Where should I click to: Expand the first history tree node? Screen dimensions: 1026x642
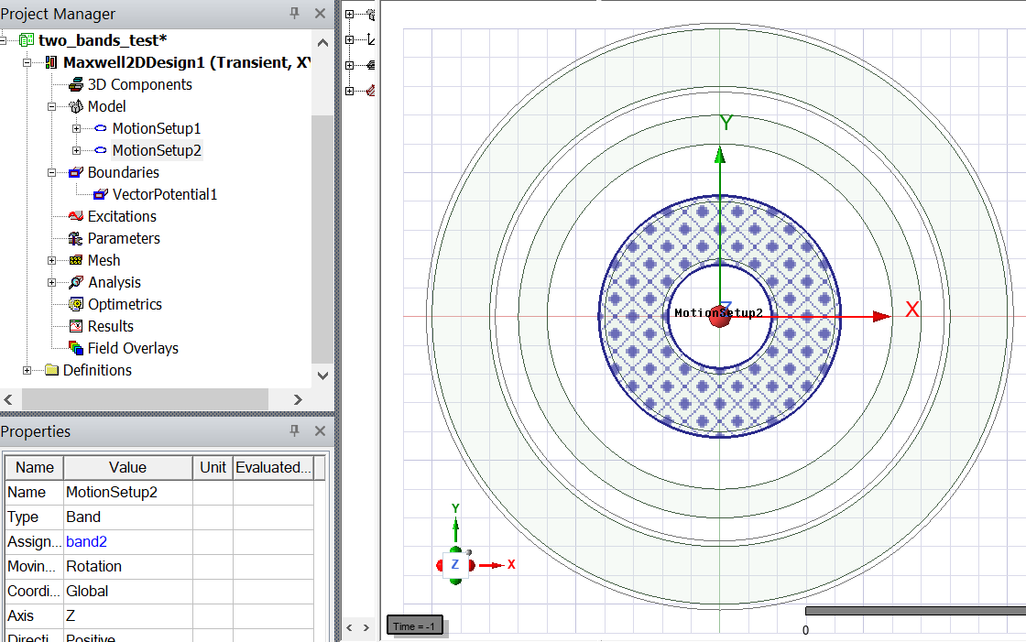[x=349, y=15]
